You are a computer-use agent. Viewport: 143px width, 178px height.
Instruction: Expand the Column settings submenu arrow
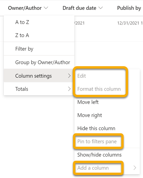point(69,76)
